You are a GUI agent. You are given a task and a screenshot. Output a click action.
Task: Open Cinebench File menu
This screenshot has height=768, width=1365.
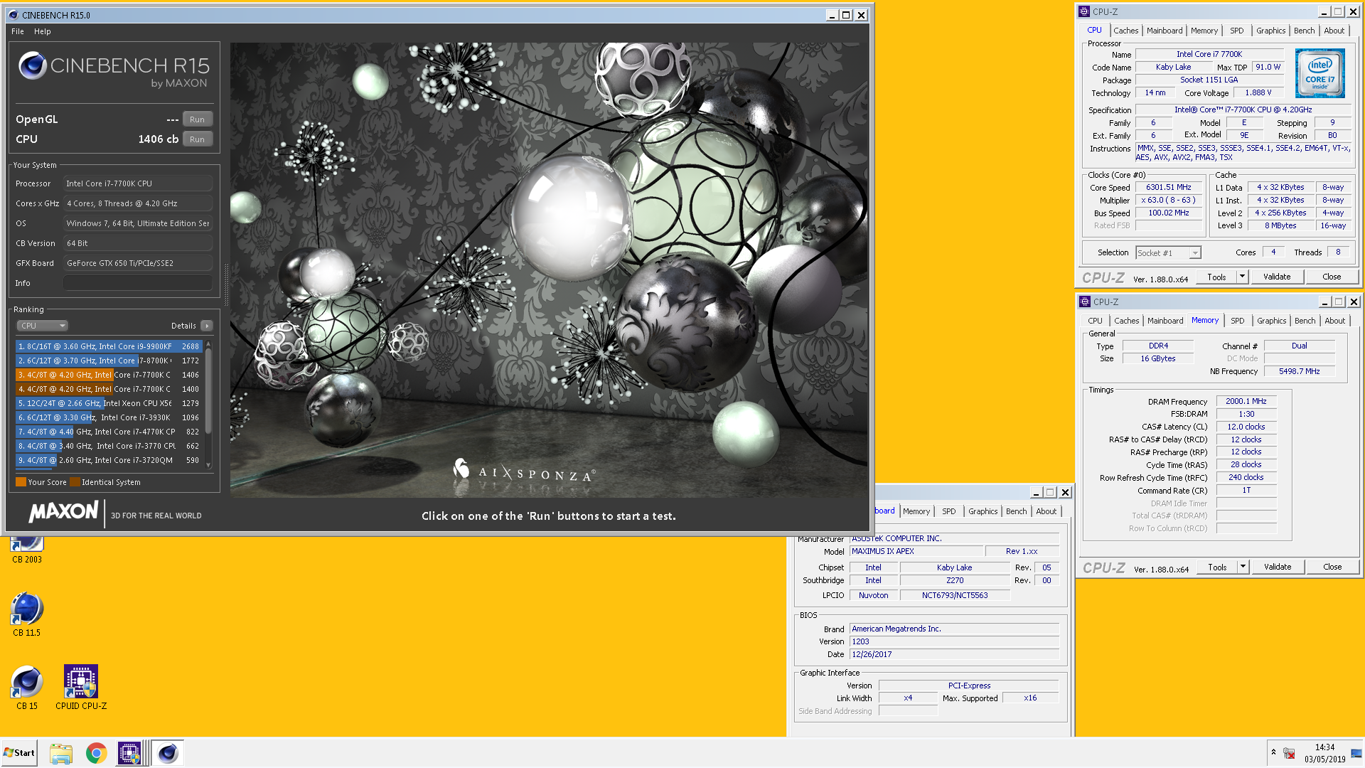(18, 31)
